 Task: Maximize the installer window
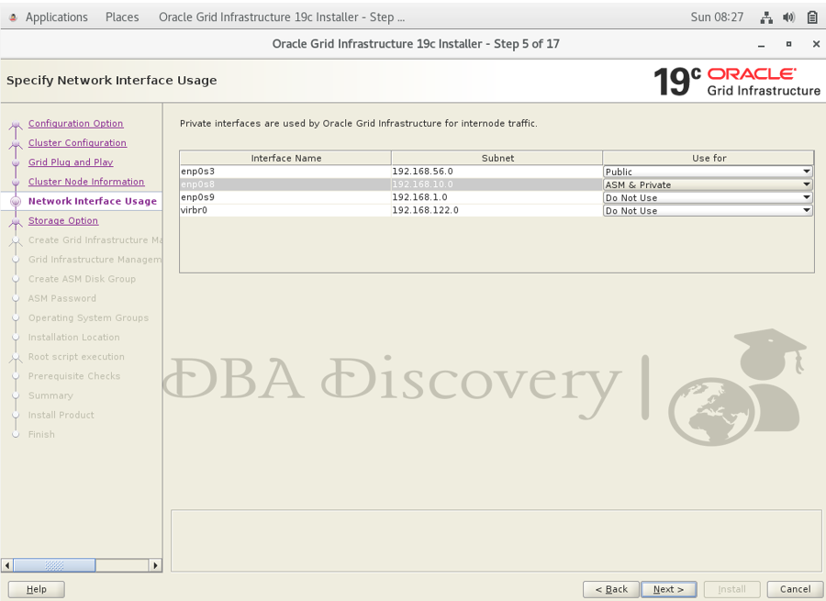[788, 44]
